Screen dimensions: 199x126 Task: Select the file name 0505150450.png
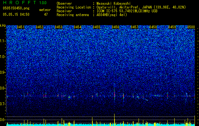tap(16, 8)
